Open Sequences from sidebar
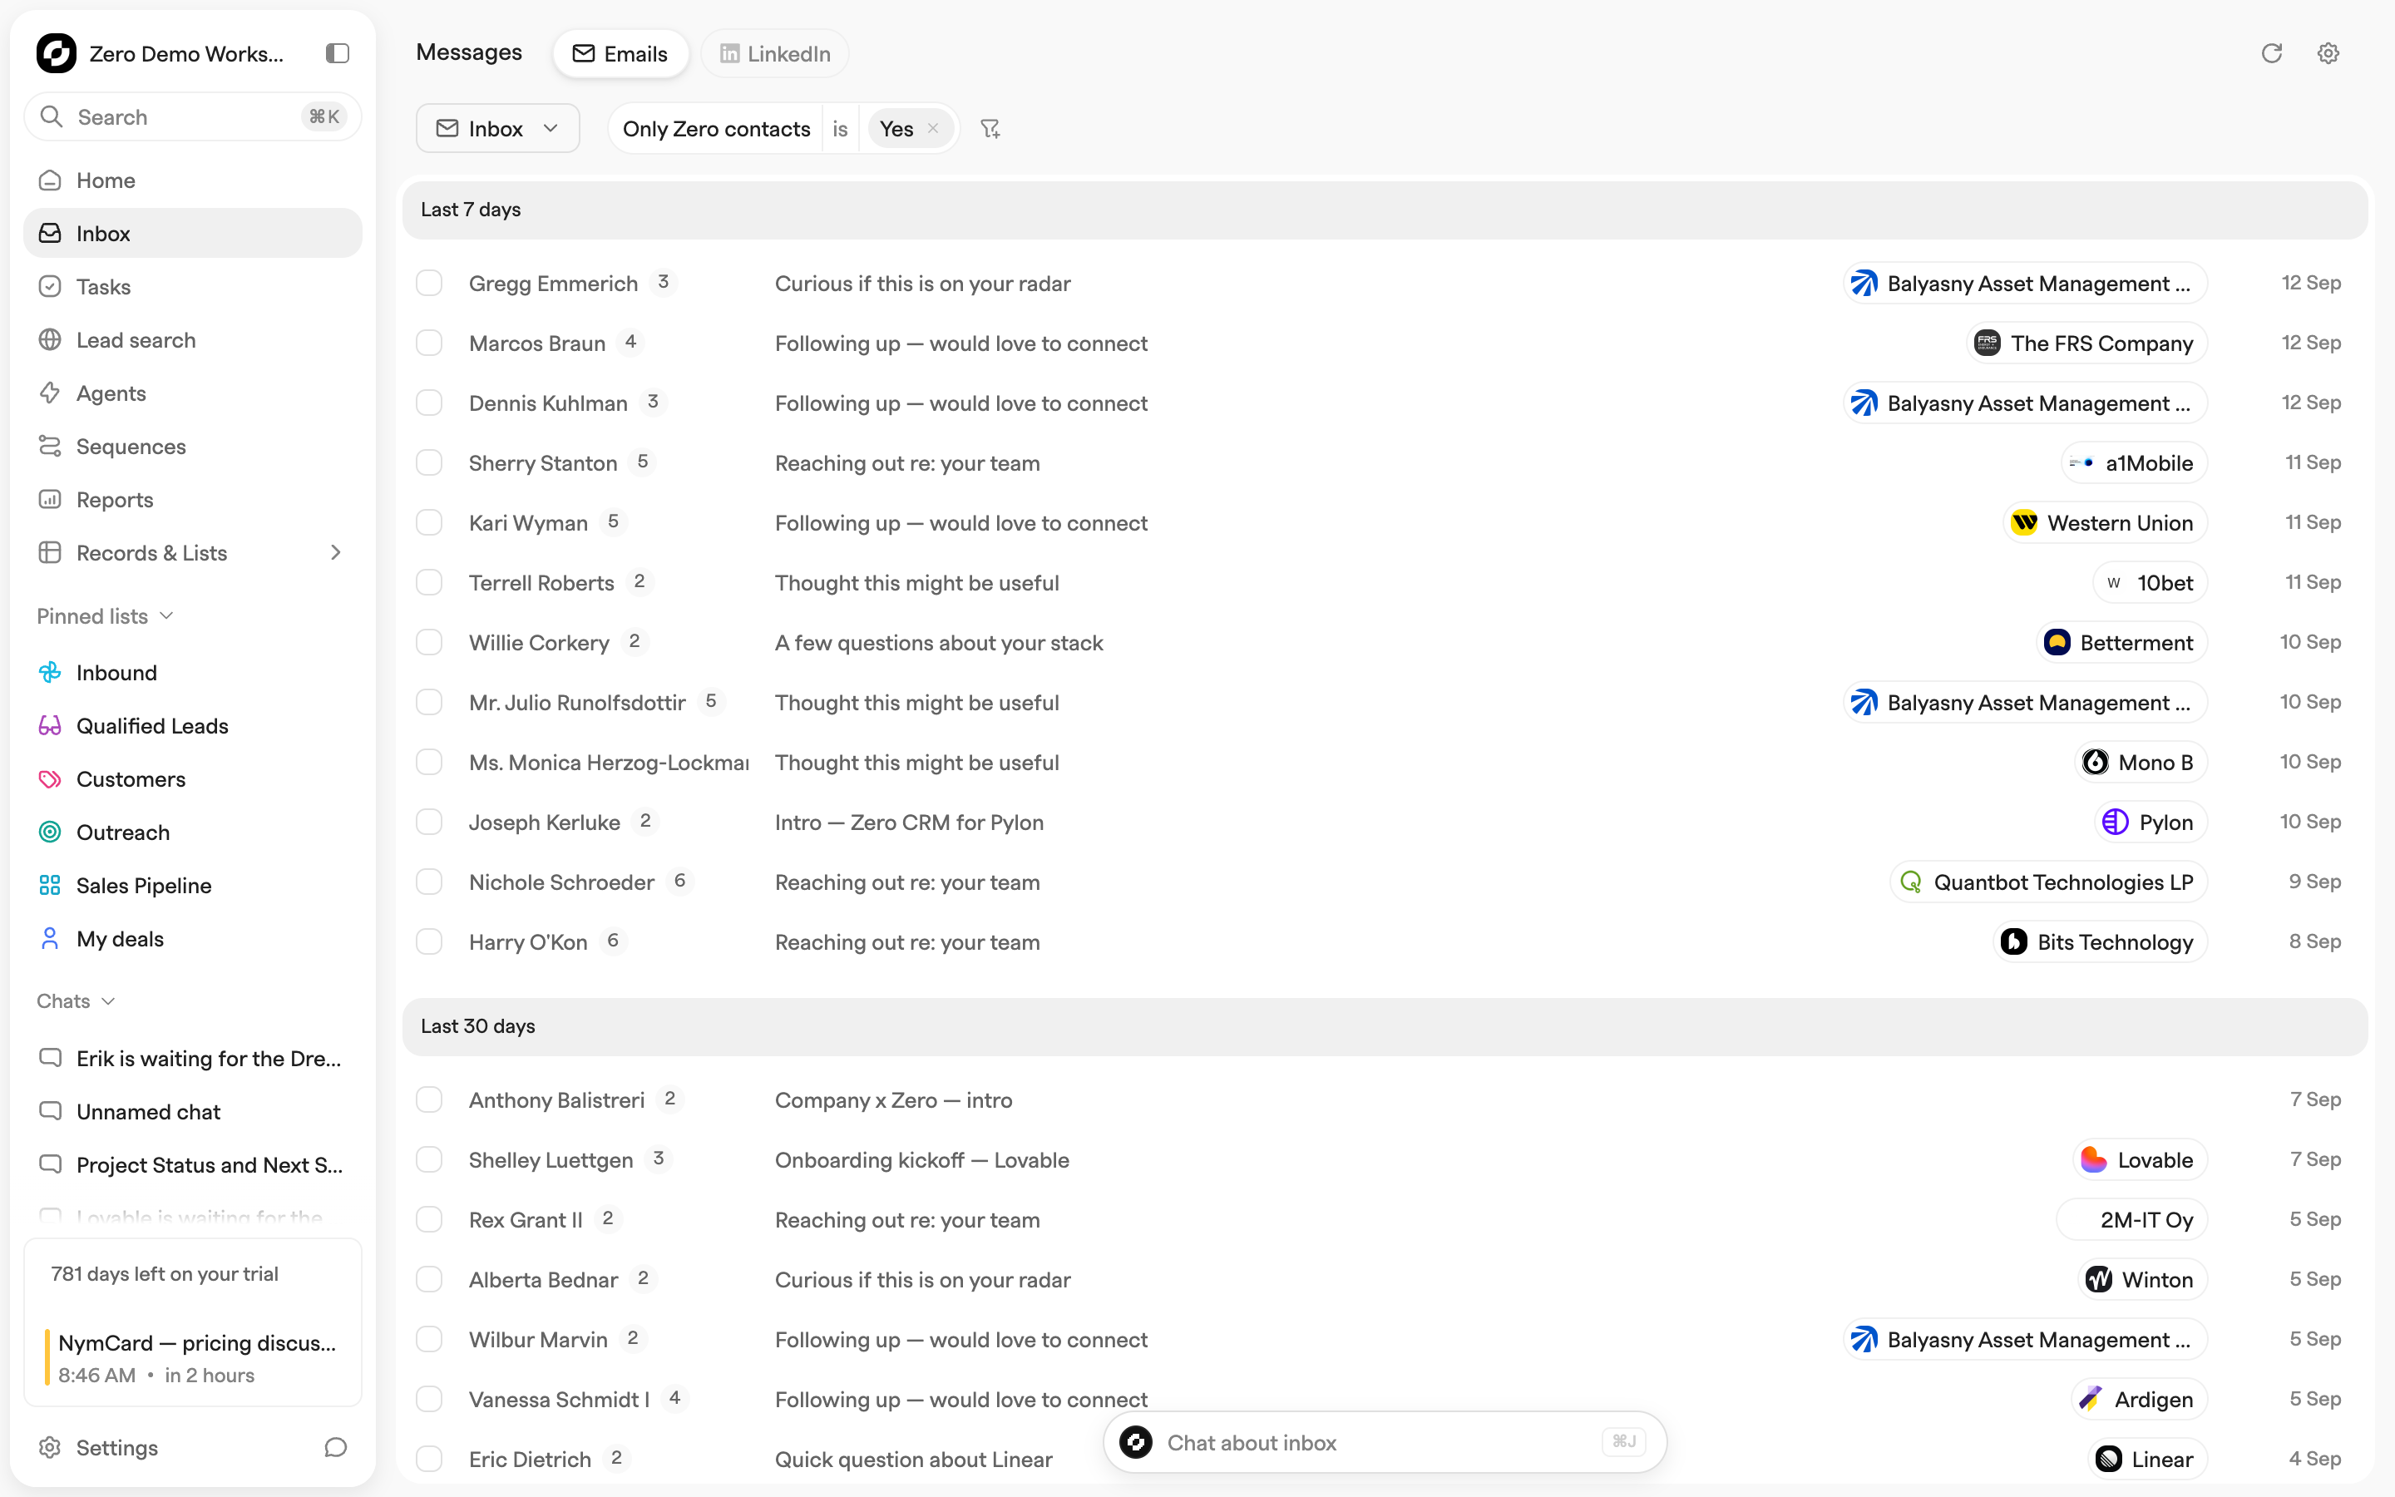 pyautogui.click(x=193, y=447)
